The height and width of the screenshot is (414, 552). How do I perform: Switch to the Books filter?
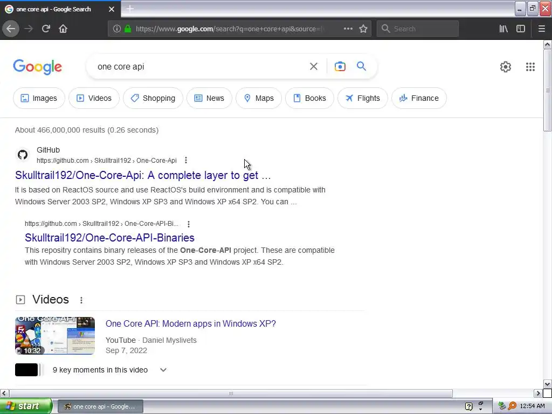coord(309,98)
